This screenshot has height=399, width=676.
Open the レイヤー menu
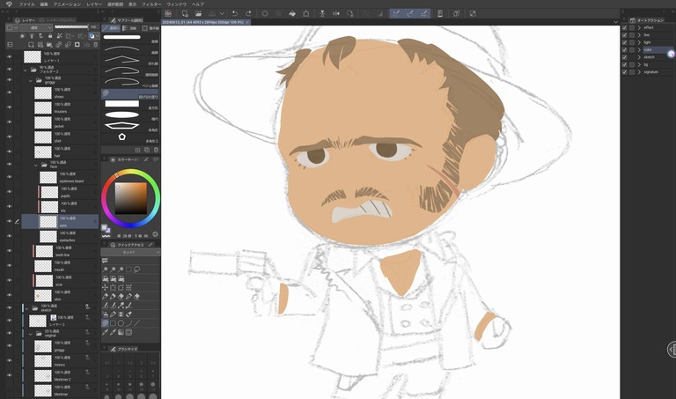tap(94, 4)
